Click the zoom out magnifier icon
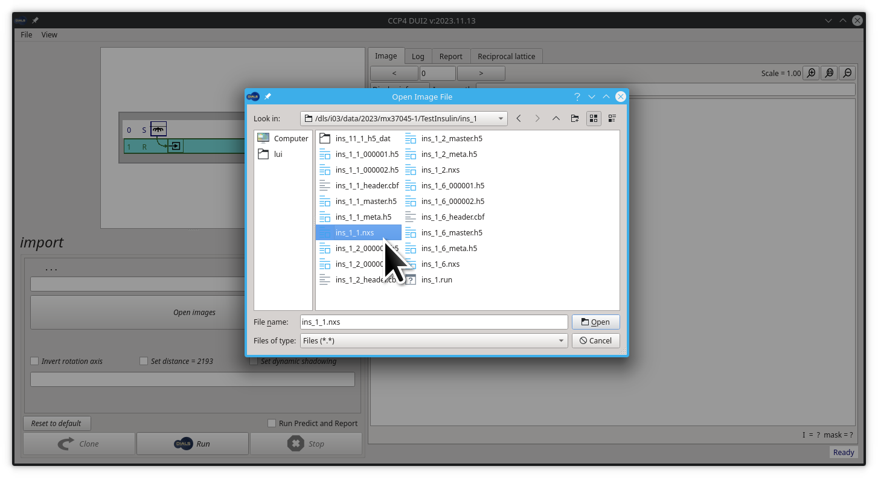Viewport: 878px width, 478px height. pyautogui.click(x=848, y=73)
